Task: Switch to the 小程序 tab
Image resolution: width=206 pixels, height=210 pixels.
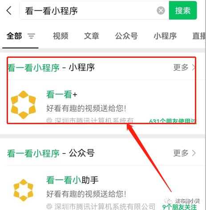Action: 165,36
